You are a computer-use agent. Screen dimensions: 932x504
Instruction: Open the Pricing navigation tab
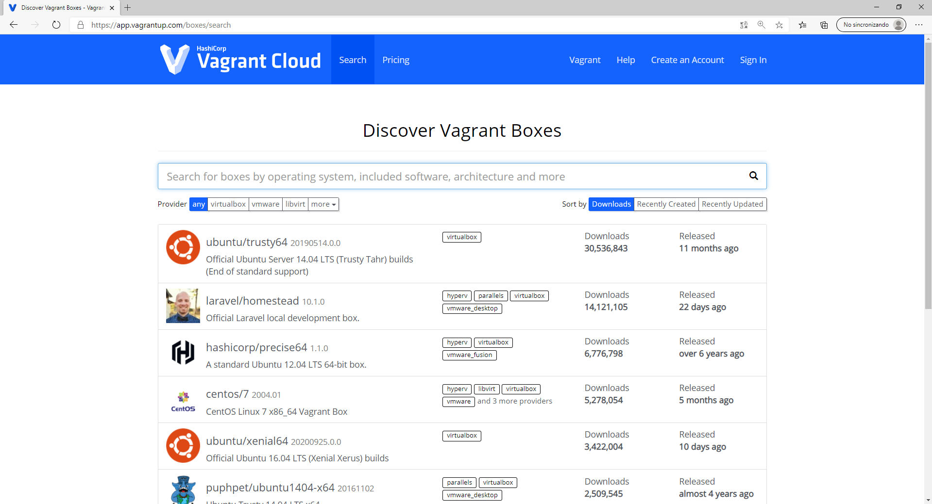click(x=395, y=60)
